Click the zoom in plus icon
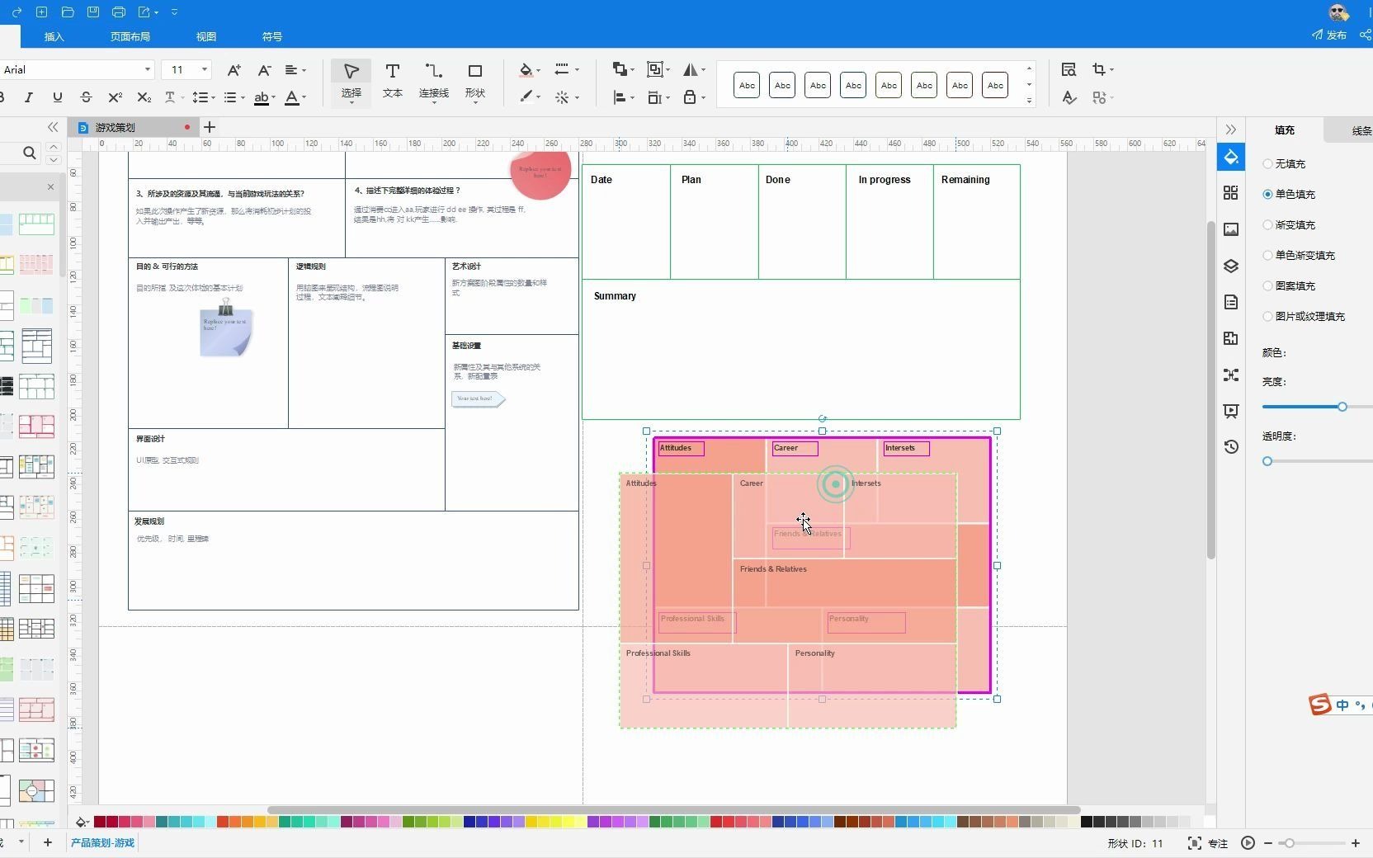The image size is (1373, 858). click(1355, 842)
